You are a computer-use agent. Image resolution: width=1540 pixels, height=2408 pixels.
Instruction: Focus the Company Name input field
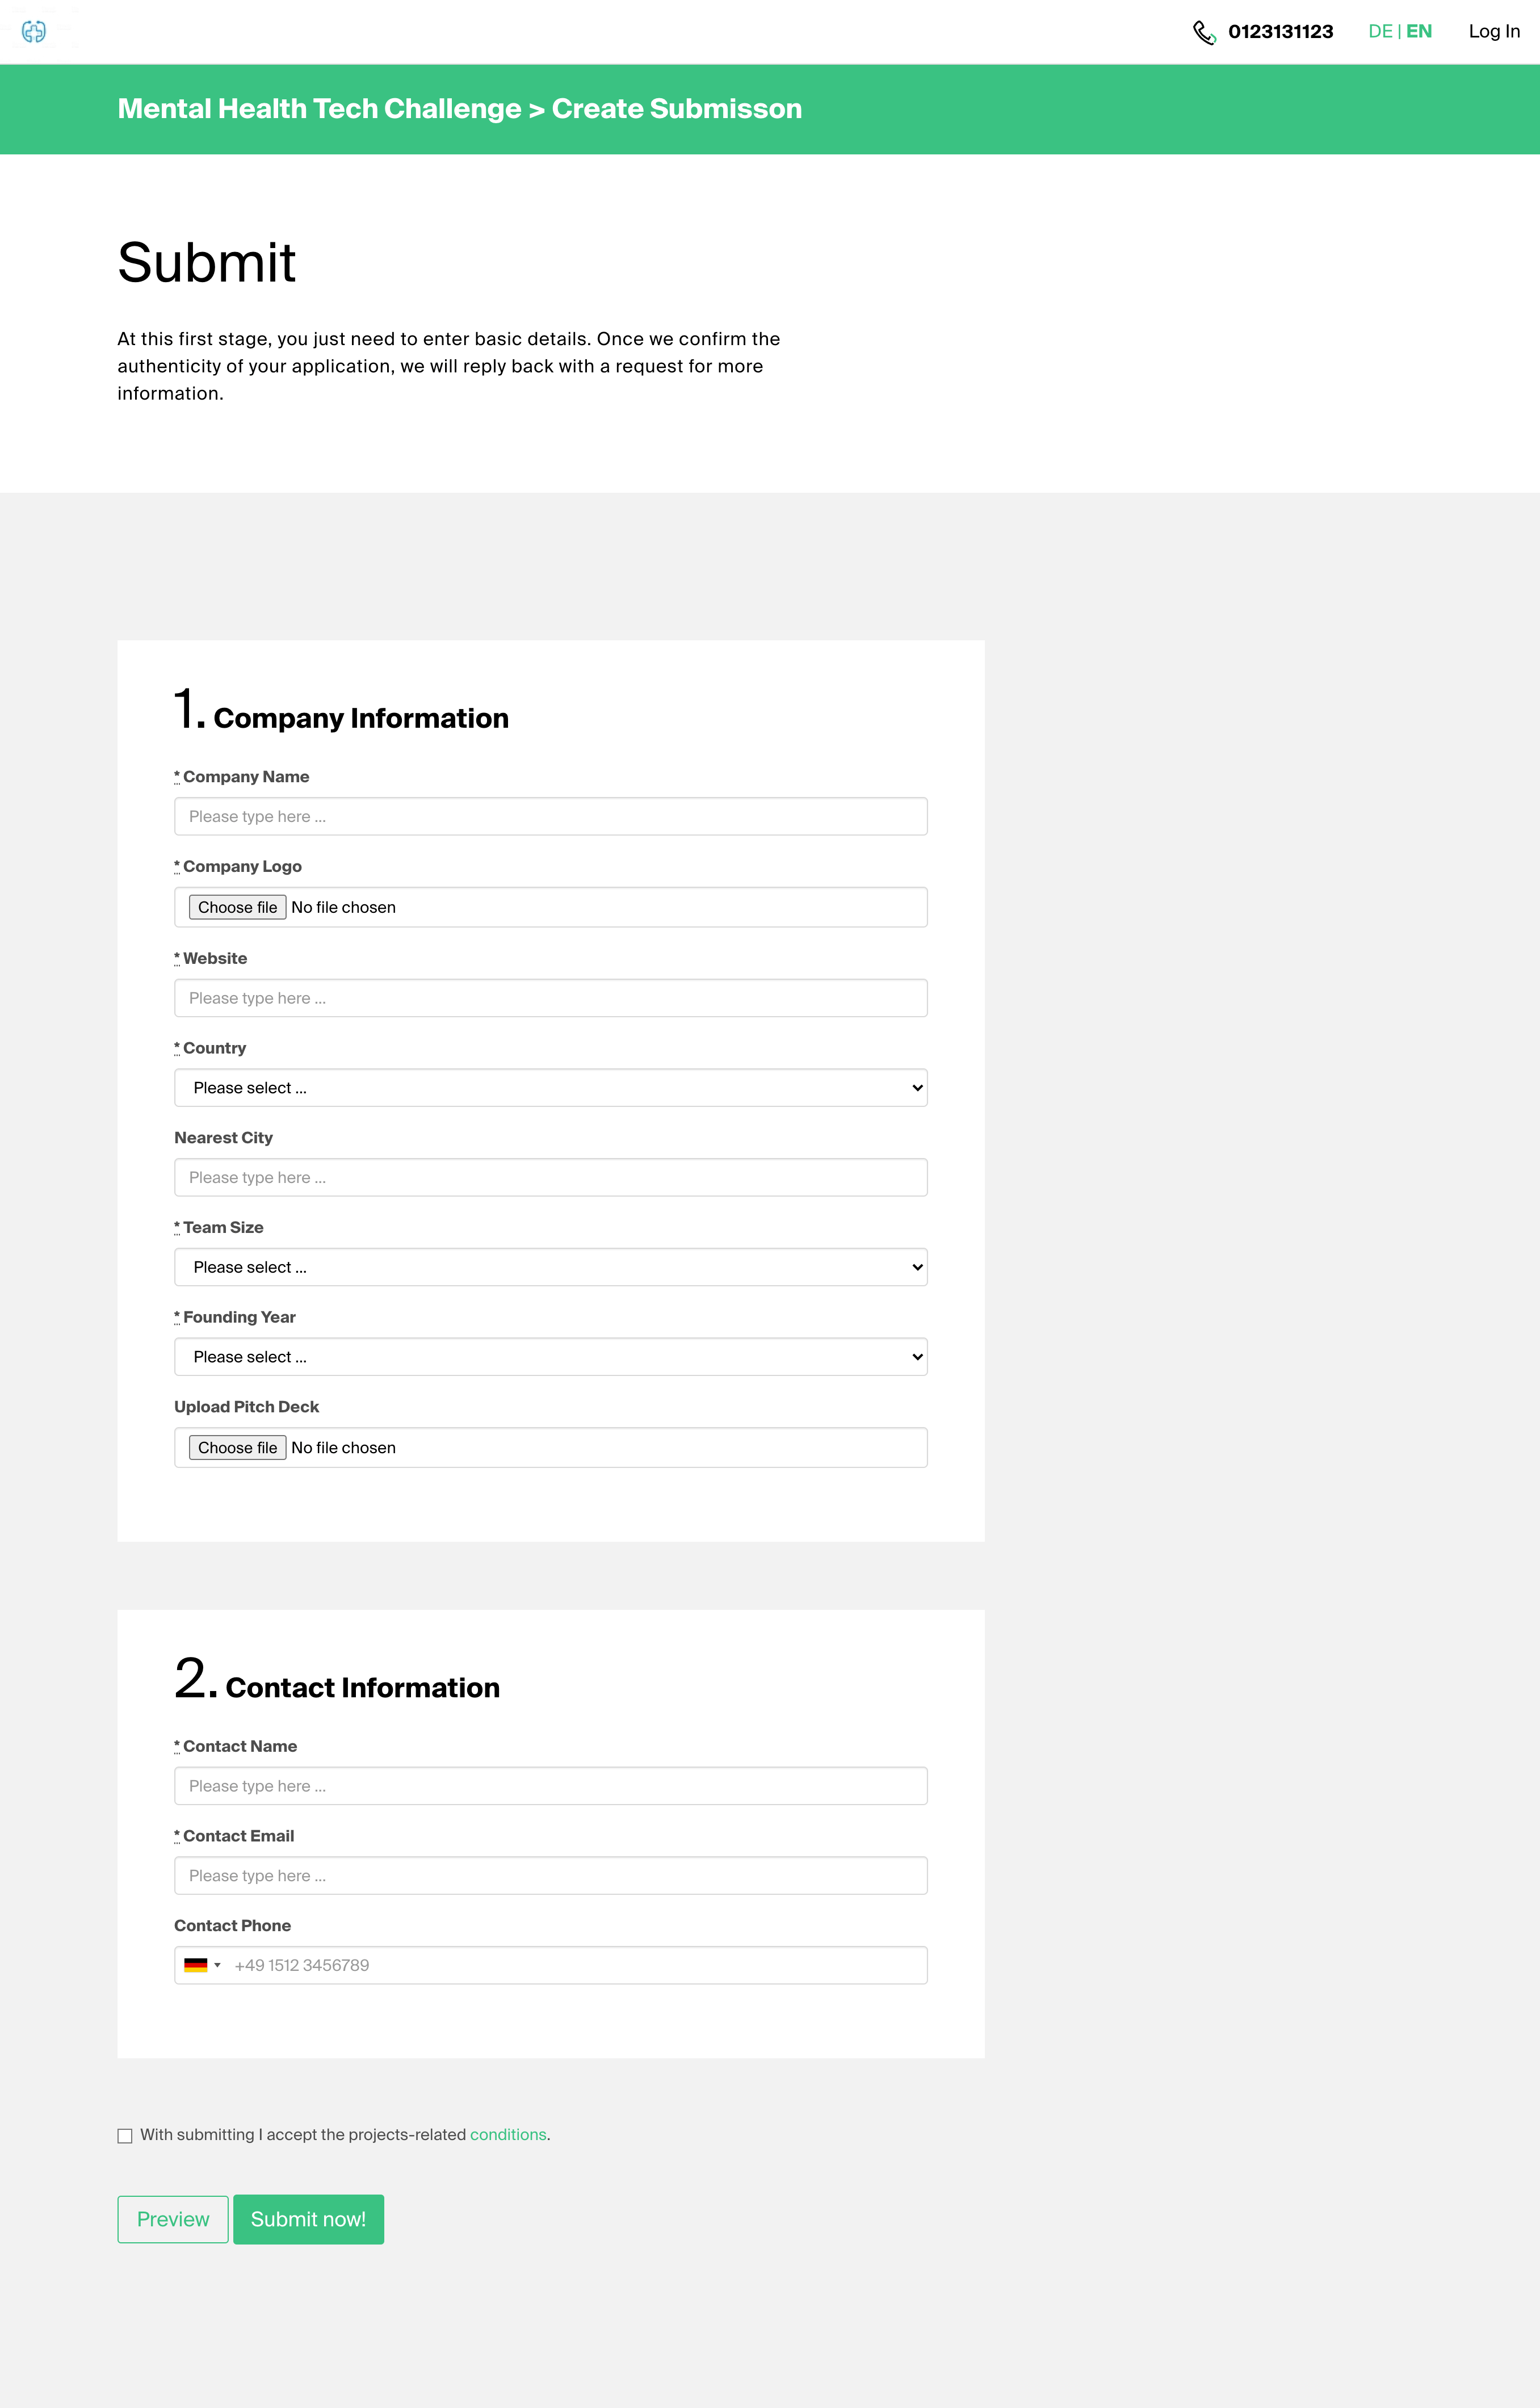pyautogui.click(x=551, y=816)
